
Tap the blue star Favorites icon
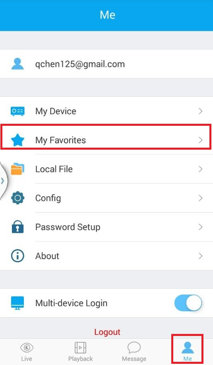[x=17, y=140]
